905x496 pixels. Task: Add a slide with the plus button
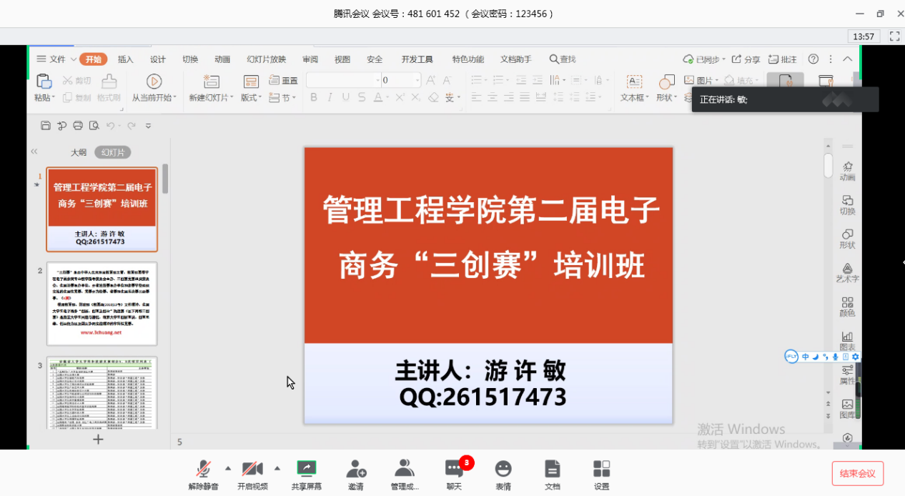(99, 439)
